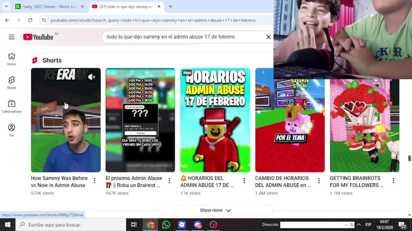Open the ESP language indicator
The image size is (412, 231).
368,225
